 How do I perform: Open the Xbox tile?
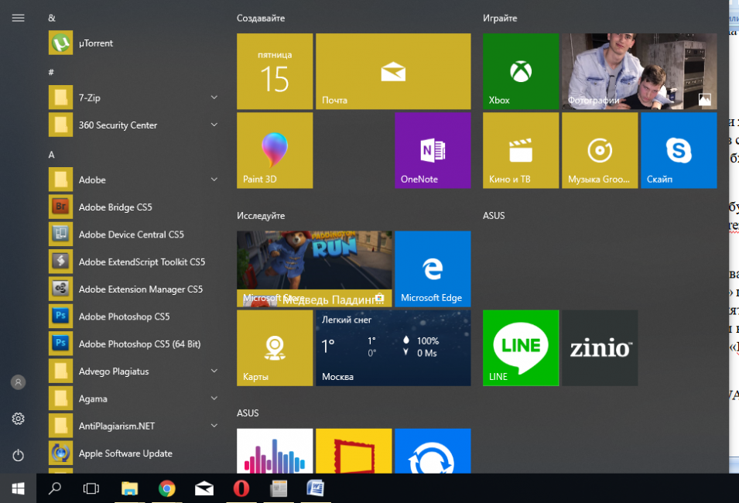(521, 71)
